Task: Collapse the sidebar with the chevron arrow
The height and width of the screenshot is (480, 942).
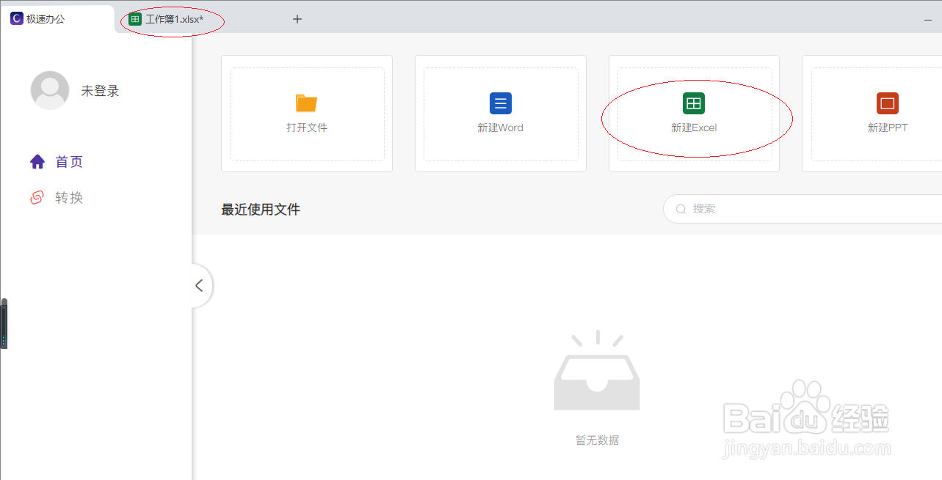Action: [x=199, y=286]
